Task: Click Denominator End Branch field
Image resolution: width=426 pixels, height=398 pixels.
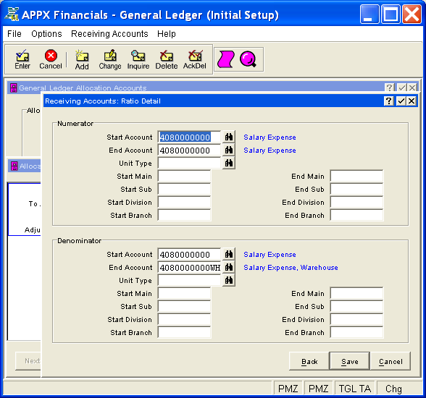Action: 356,332
